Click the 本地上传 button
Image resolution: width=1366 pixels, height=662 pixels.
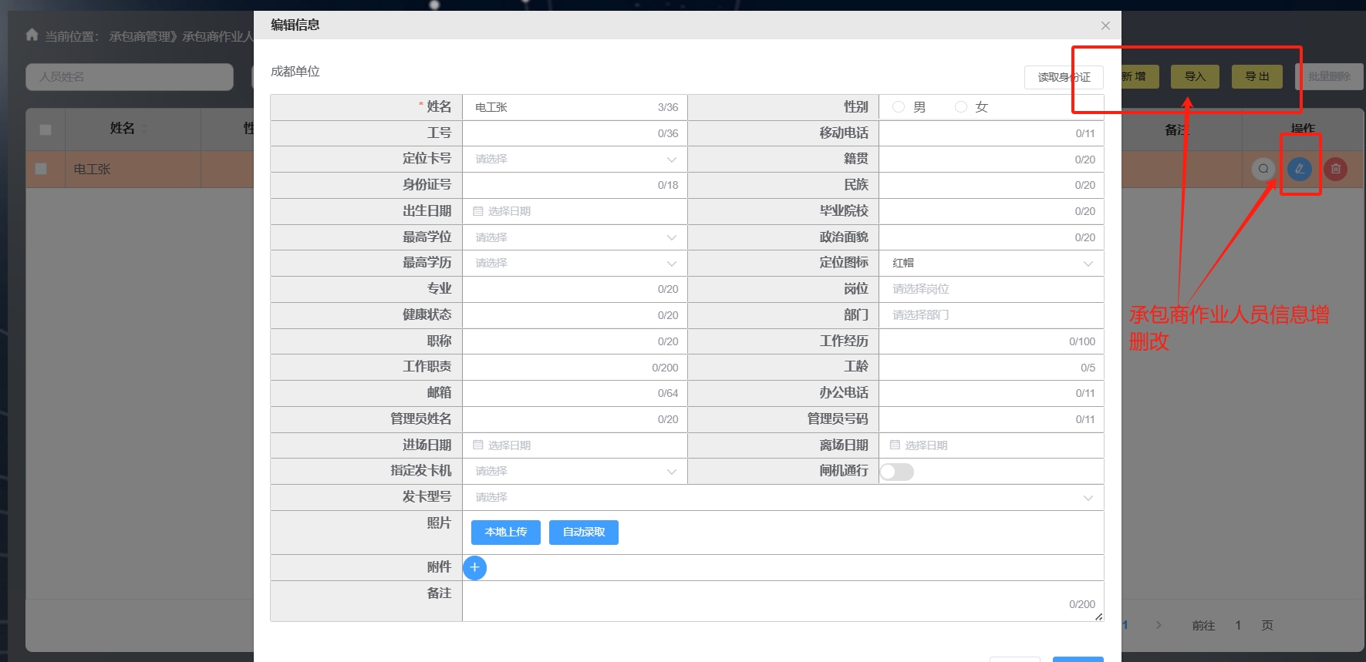pos(505,533)
